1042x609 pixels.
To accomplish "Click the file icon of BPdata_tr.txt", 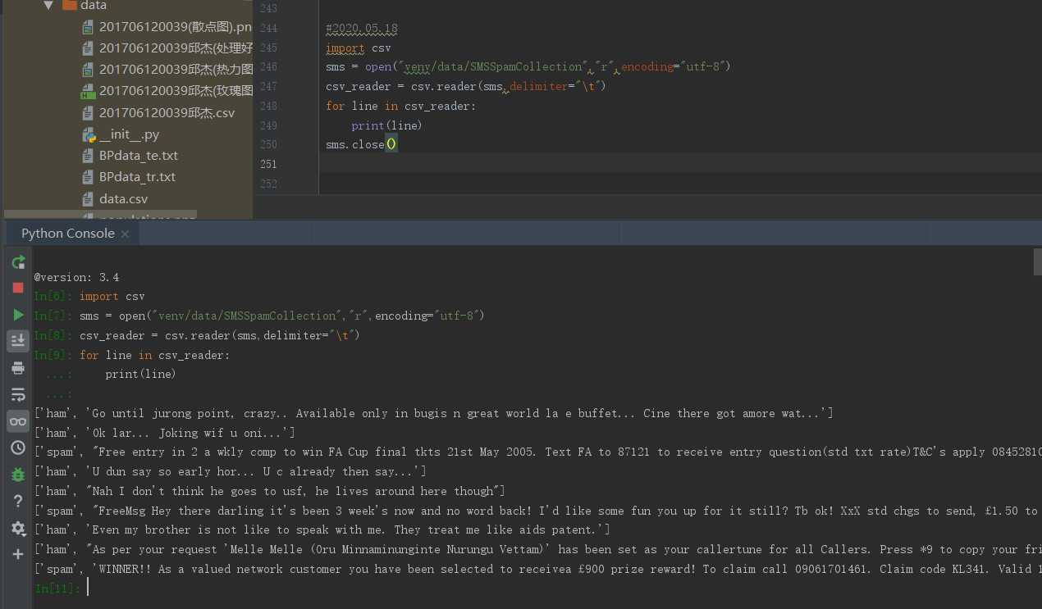I will [x=89, y=176].
